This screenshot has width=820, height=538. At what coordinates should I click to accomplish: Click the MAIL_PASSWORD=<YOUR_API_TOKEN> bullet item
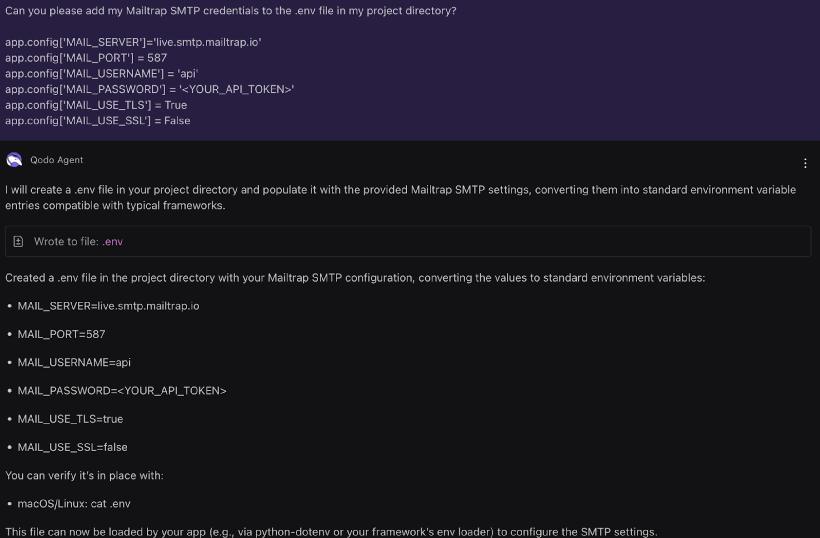point(122,391)
